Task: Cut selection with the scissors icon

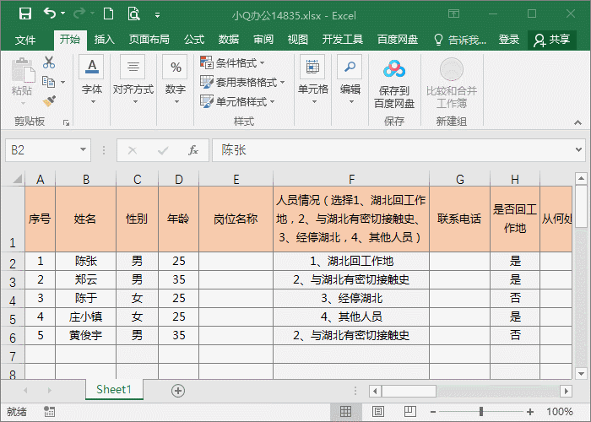Action: [49, 62]
